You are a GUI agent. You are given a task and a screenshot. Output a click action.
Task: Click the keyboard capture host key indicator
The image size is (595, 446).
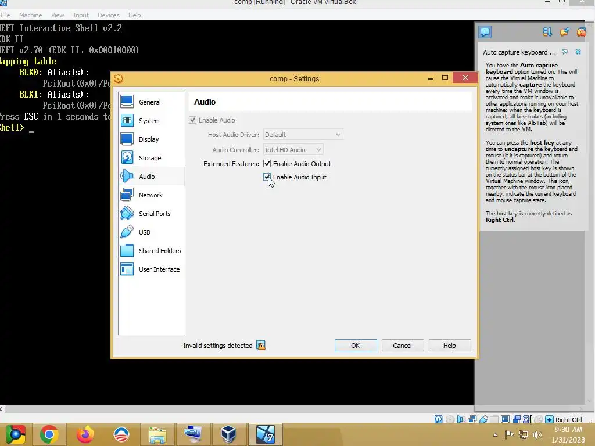point(549,419)
